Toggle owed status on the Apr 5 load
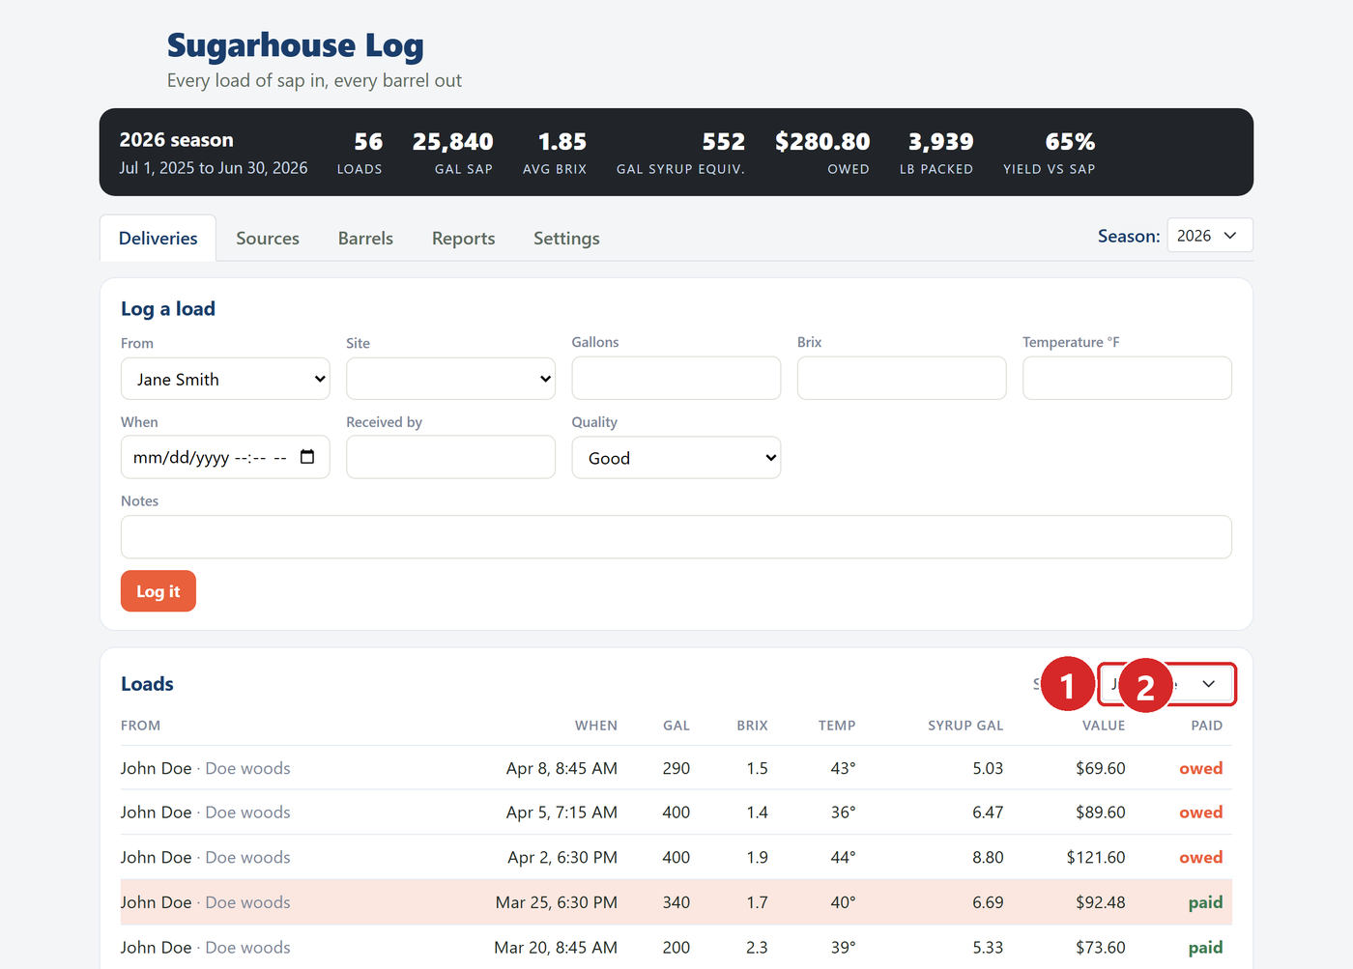This screenshot has width=1353, height=969. click(1200, 812)
